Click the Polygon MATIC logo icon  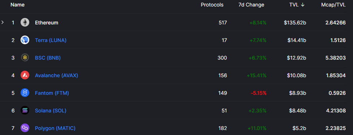25,128
